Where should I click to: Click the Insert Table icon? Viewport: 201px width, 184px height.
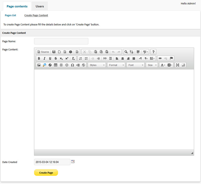(56, 65)
